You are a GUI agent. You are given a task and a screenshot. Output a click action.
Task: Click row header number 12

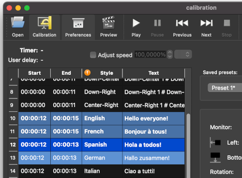13,145
